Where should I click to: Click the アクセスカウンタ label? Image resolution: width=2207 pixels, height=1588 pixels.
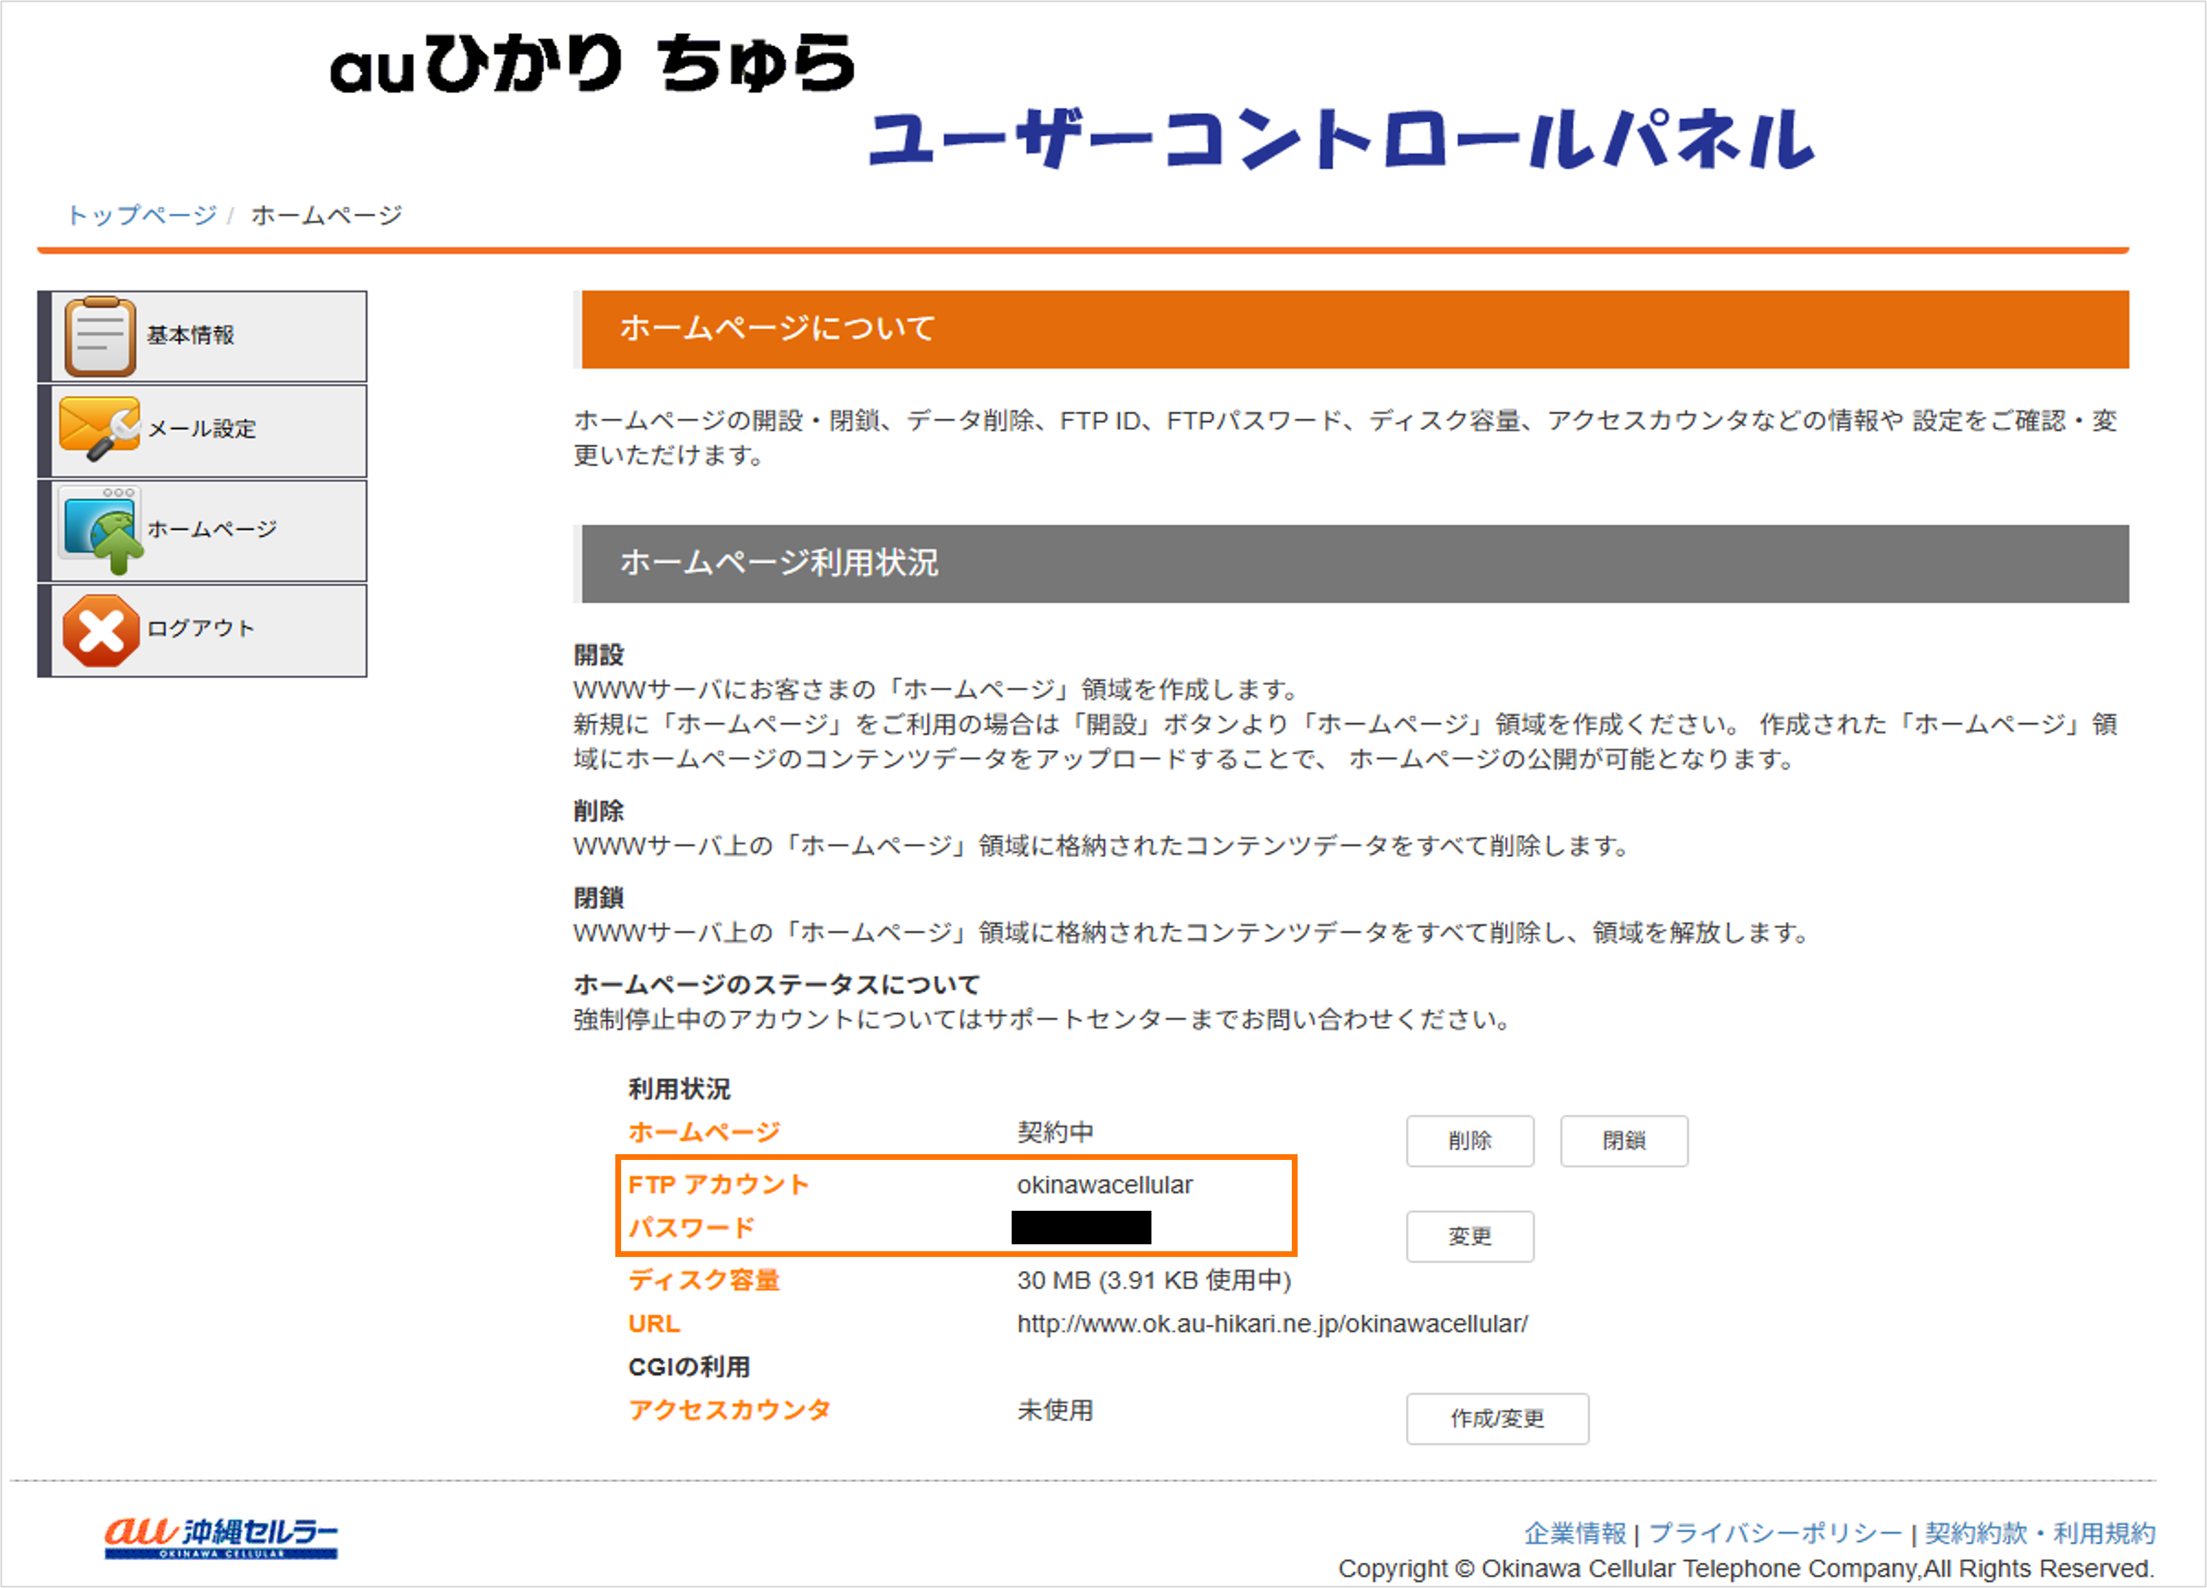730,1411
